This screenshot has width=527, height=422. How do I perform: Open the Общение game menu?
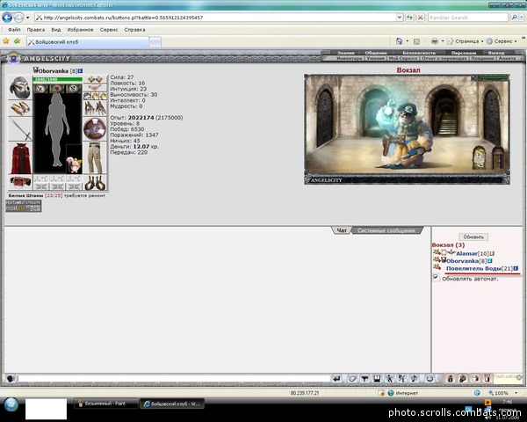[376, 53]
